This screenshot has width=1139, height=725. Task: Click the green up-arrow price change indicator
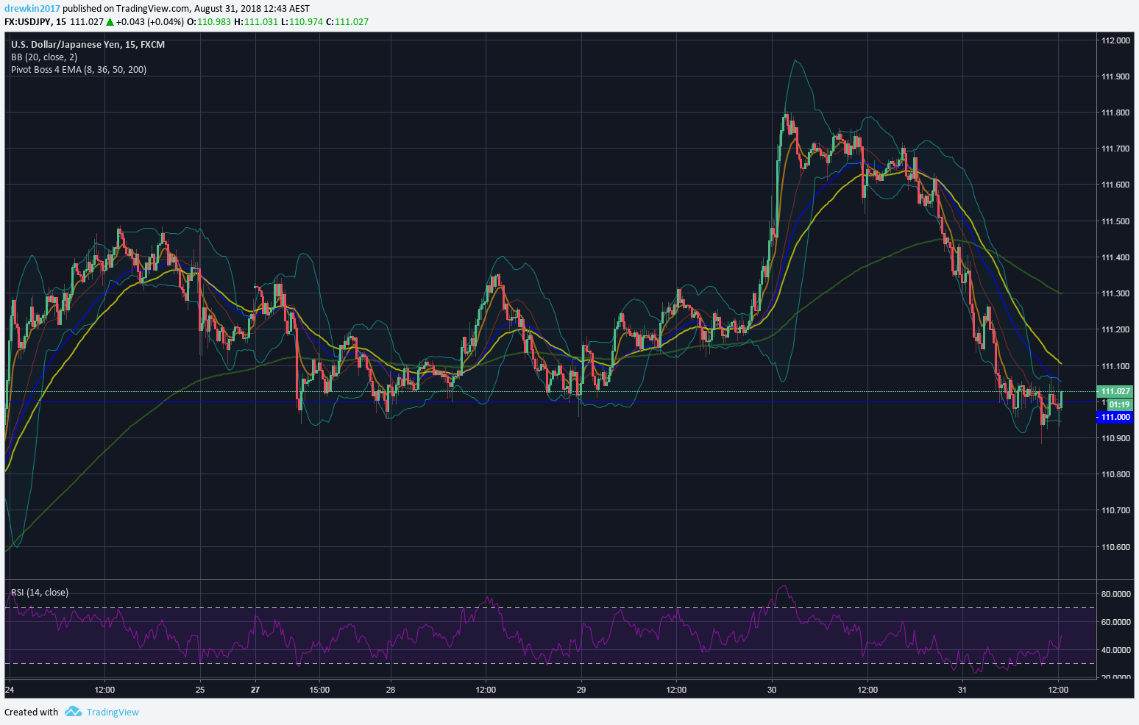pos(110,21)
